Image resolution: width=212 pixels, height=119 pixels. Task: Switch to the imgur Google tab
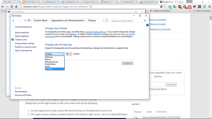coord(90,2)
